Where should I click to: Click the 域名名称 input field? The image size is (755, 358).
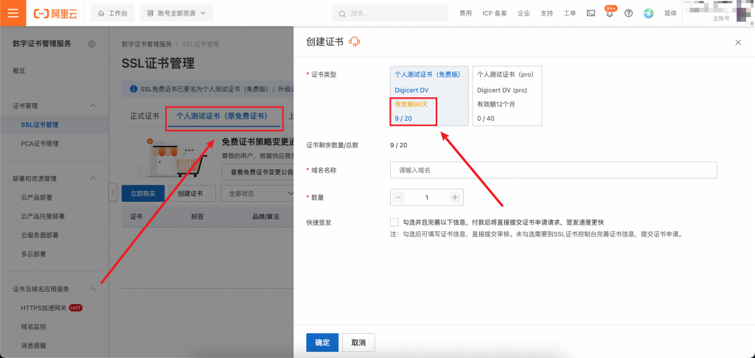553,170
